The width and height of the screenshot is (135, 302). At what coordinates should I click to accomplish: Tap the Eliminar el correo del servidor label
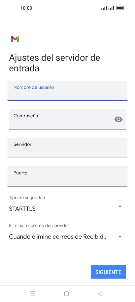tap(39, 225)
